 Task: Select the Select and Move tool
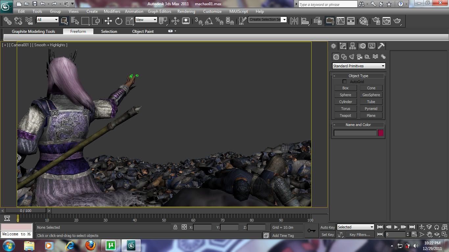[108, 21]
